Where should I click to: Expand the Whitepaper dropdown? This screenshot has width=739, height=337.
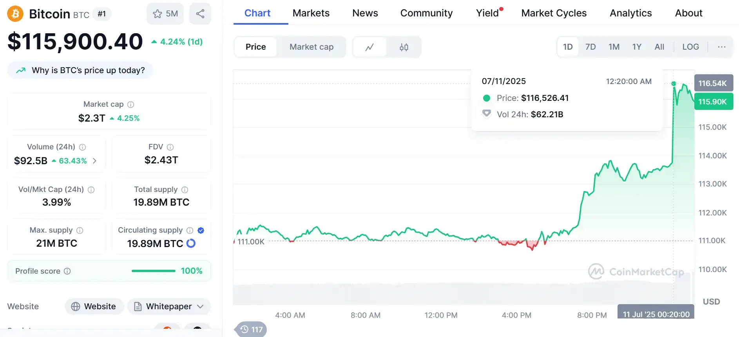tap(169, 307)
